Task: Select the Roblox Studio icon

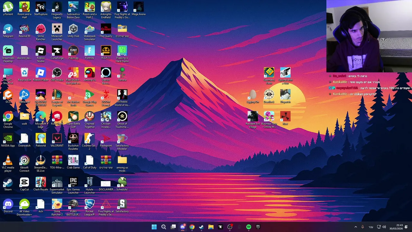Action: 41,54
